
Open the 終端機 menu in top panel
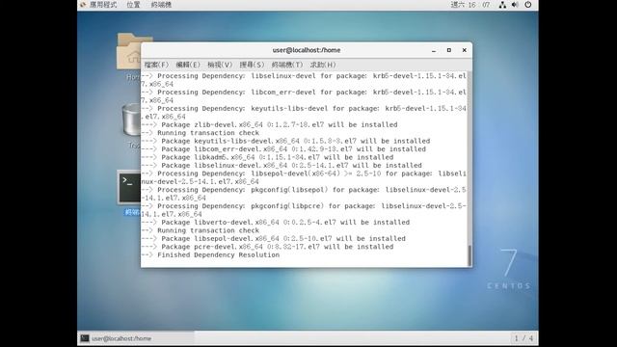161,5
